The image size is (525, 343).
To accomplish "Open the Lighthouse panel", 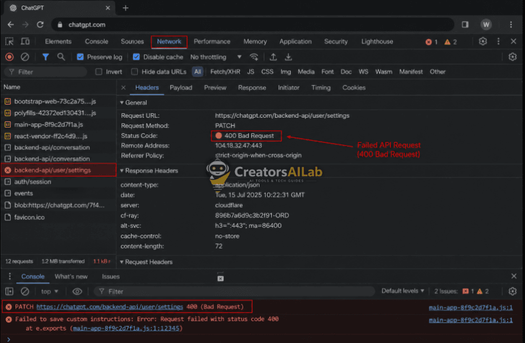I will (377, 42).
